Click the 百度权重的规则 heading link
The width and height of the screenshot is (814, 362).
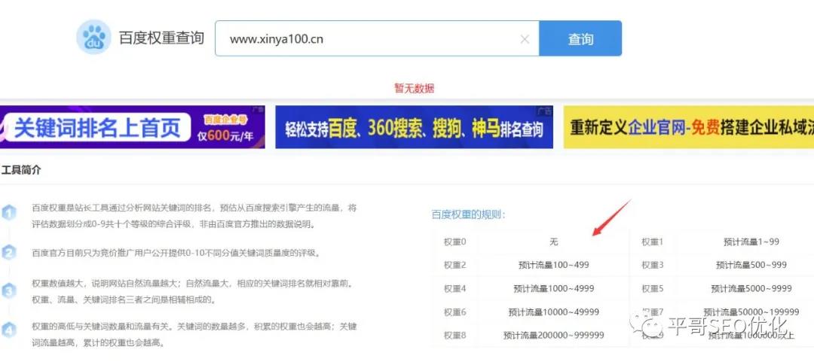tap(468, 214)
